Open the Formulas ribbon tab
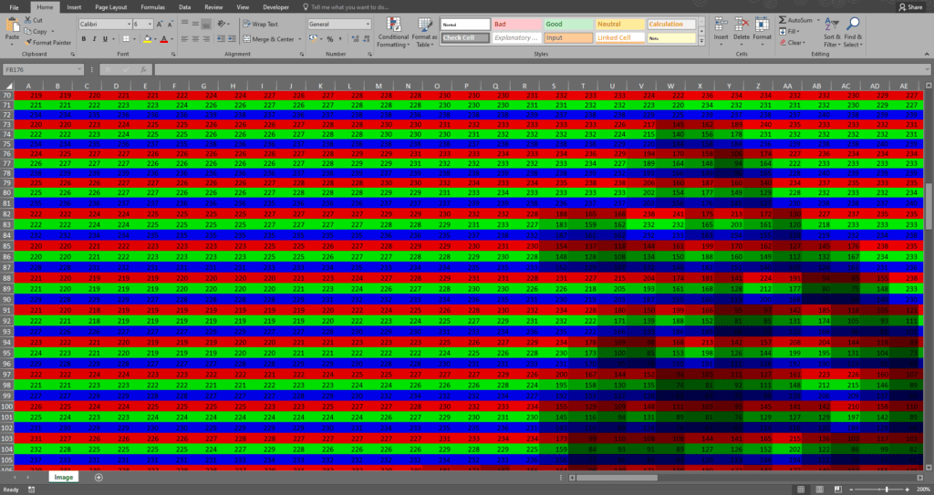Image resolution: width=934 pixels, height=495 pixels. [151, 6]
